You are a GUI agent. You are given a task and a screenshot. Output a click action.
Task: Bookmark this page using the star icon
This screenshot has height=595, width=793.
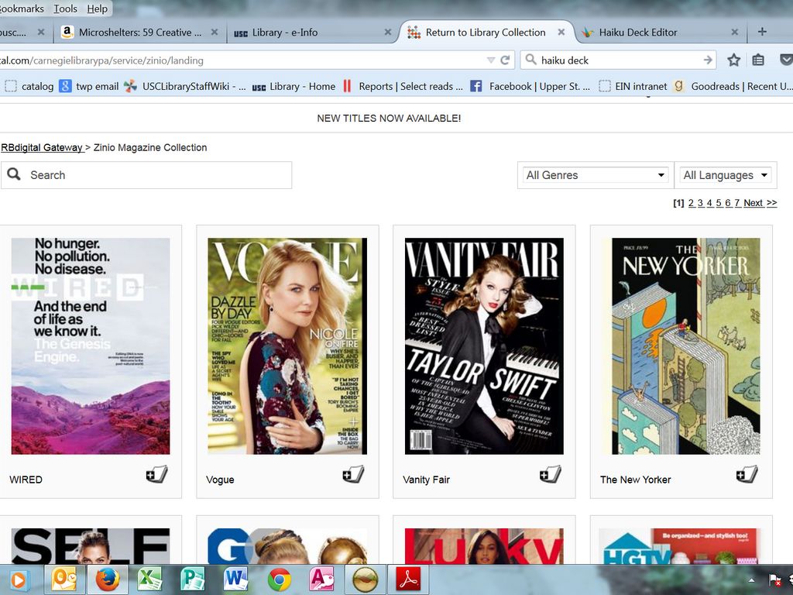click(734, 60)
